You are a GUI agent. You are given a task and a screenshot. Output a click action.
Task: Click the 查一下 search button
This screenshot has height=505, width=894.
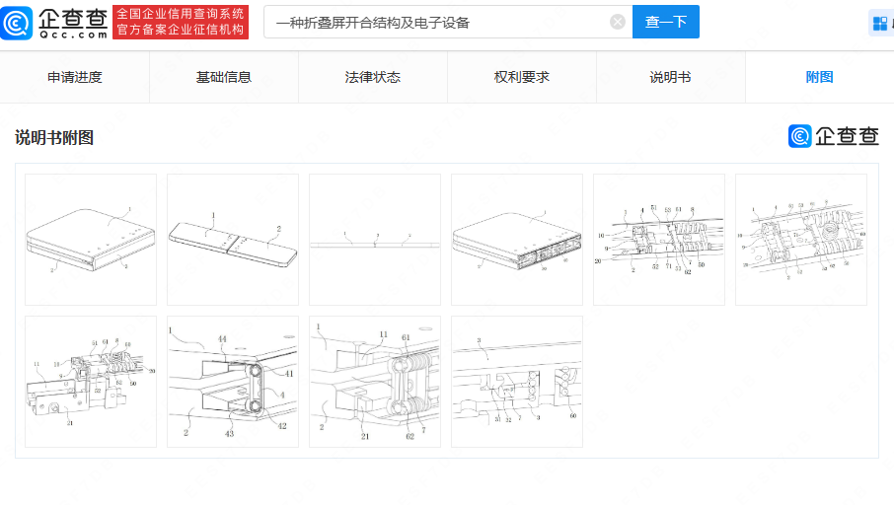[x=665, y=23]
